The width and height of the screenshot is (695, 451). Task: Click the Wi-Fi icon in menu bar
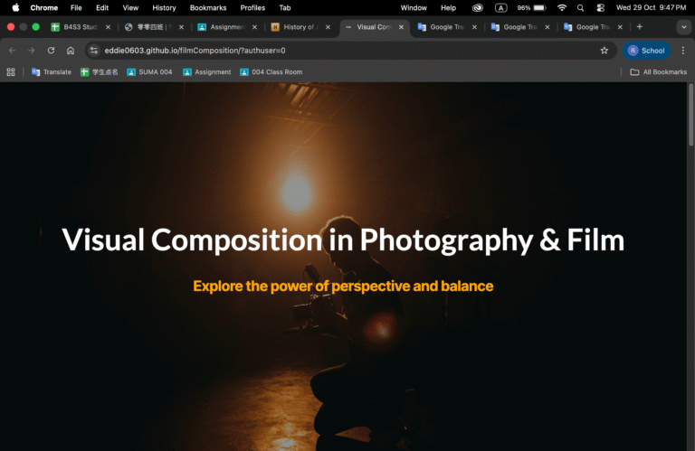point(561,7)
